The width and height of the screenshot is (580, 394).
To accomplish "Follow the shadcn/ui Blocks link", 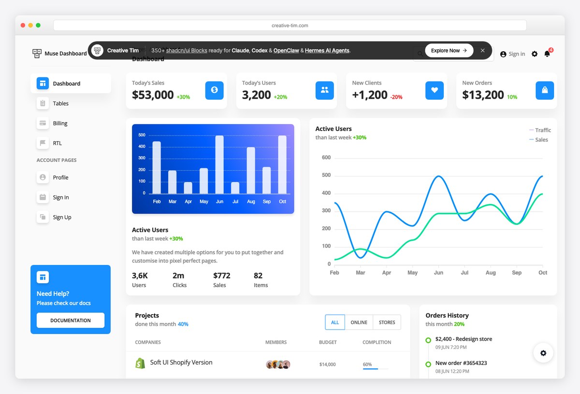I will (x=187, y=50).
